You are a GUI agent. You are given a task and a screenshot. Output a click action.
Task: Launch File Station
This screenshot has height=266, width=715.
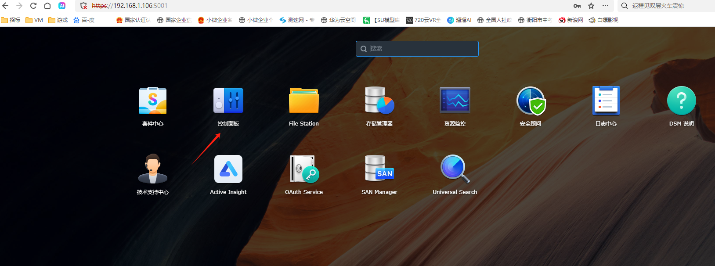[x=304, y=101]
